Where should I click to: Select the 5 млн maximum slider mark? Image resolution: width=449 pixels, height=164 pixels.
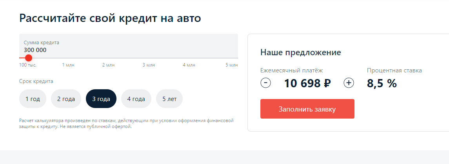[231, 65]
